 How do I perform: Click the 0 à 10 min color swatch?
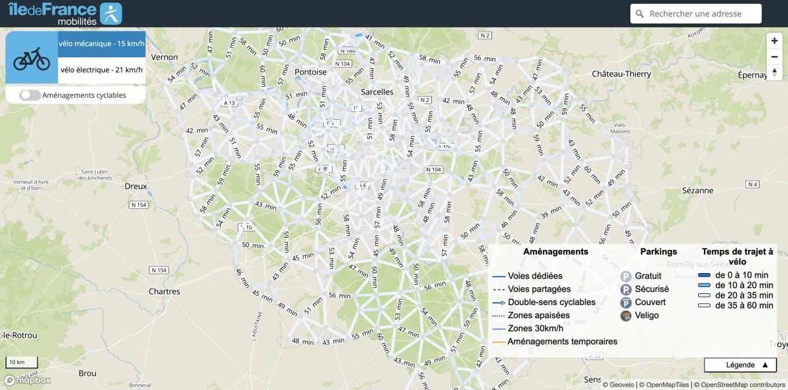(x=704, y=275)
